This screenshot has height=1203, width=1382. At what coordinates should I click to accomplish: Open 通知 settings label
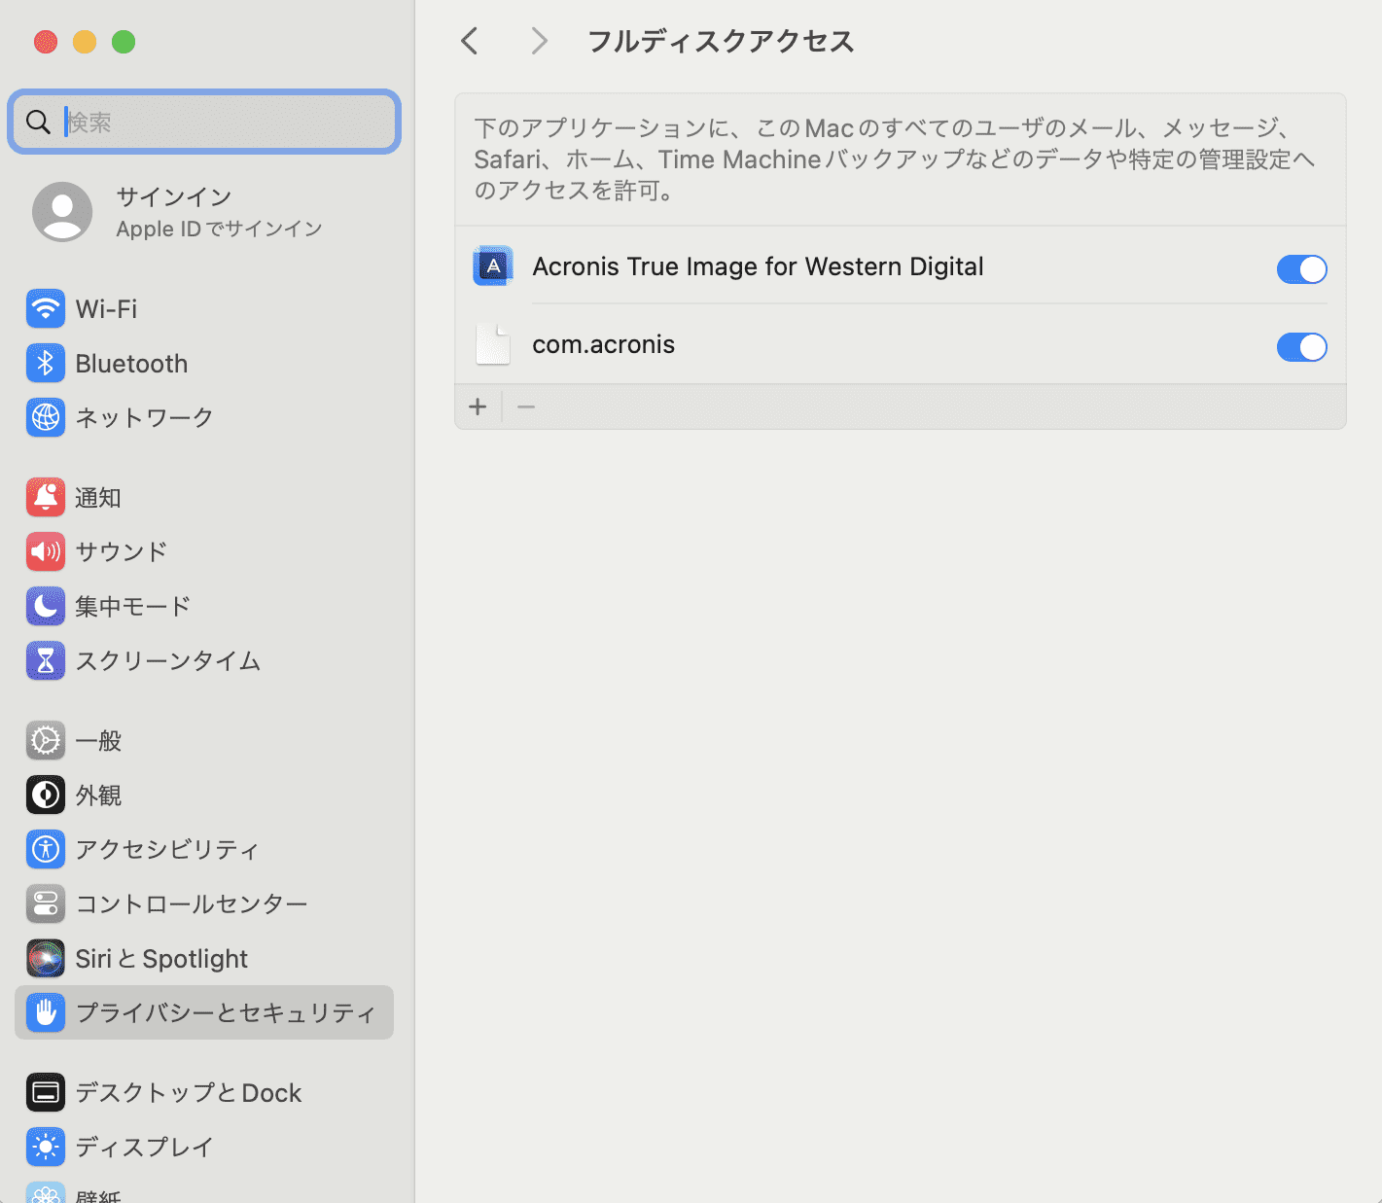pyautogui.click(x=98, y=498)
